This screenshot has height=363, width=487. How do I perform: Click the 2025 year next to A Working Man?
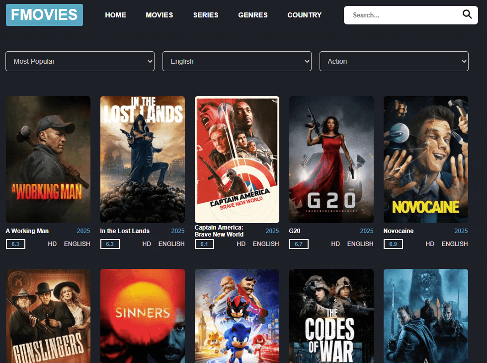[83, 231]
